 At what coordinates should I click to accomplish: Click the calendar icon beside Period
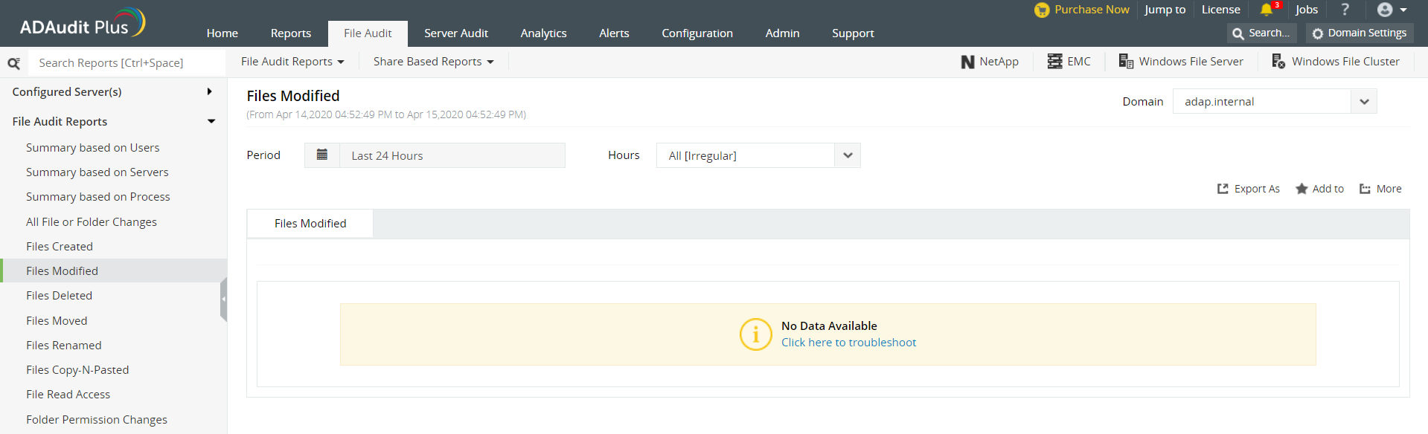[322, 155]
